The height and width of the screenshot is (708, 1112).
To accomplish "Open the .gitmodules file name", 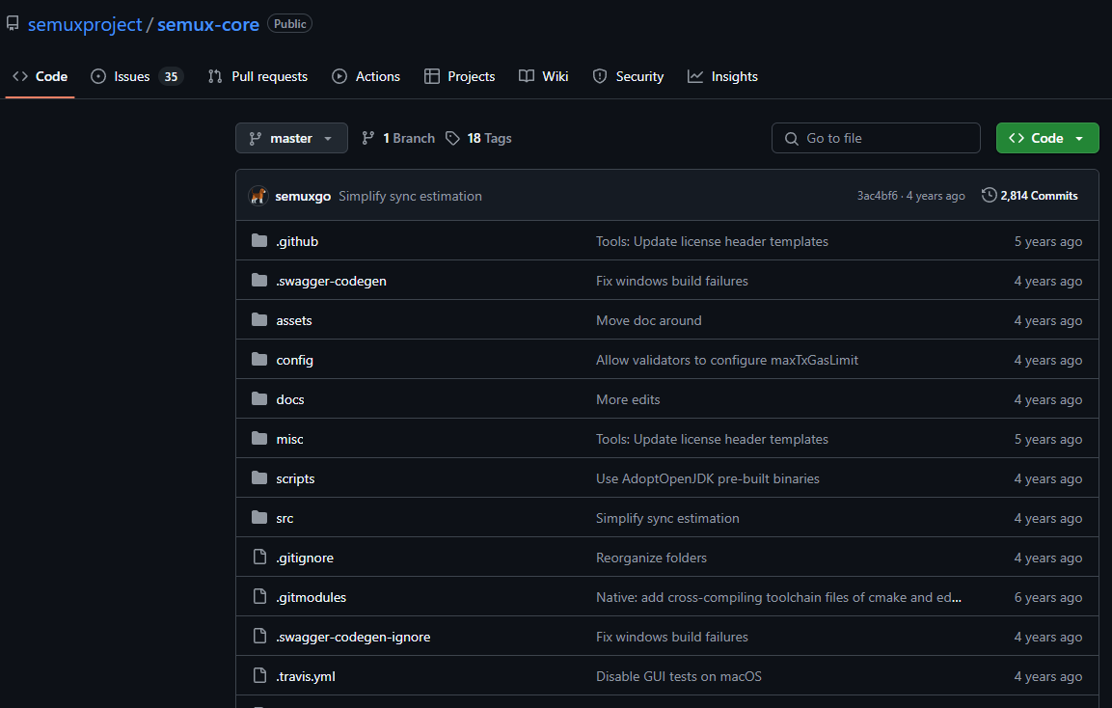I will point(312,597).
